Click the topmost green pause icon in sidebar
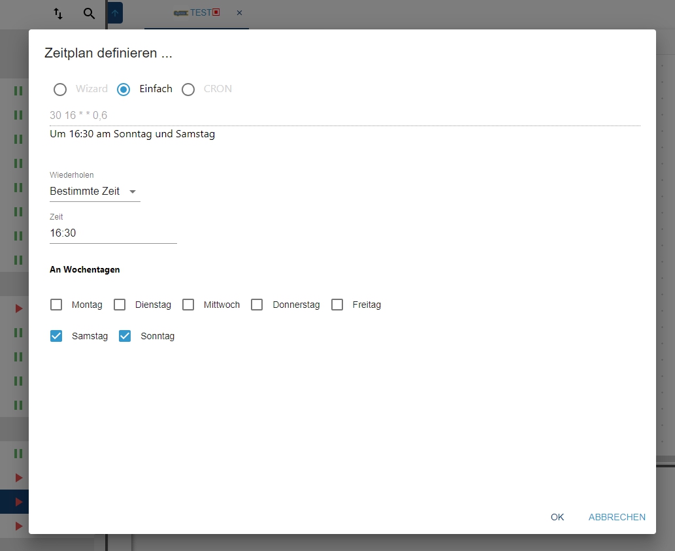 click(17, 90)
